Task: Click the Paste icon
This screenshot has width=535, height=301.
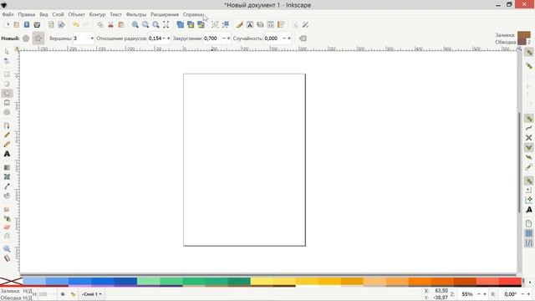Action: point(120,24)
